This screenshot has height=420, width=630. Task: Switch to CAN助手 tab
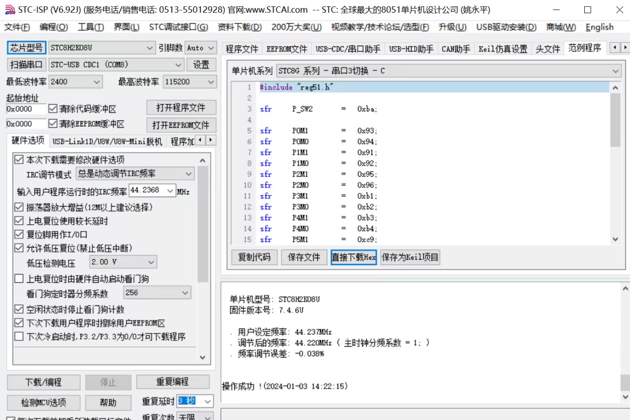456,49
